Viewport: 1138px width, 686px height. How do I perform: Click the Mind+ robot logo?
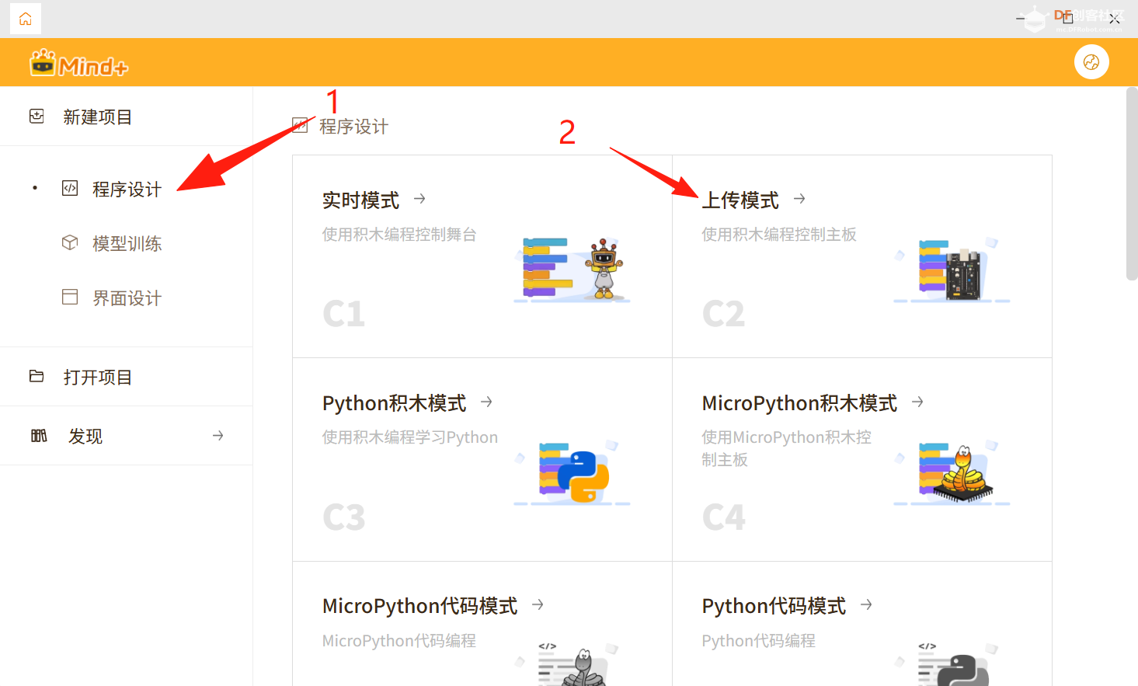click(x=44, y=62)
